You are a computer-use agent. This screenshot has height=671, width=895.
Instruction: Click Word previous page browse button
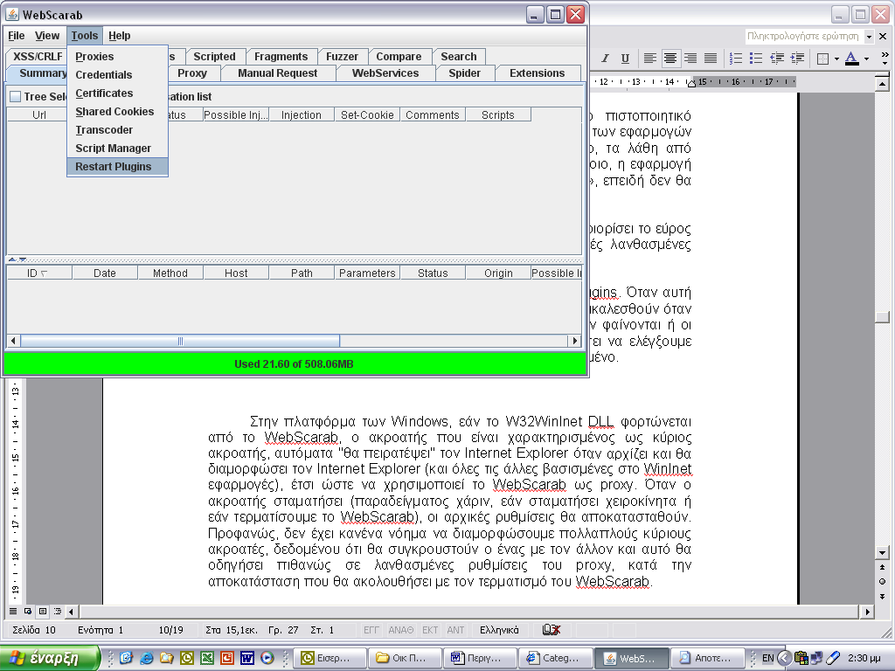click(883, 567)
